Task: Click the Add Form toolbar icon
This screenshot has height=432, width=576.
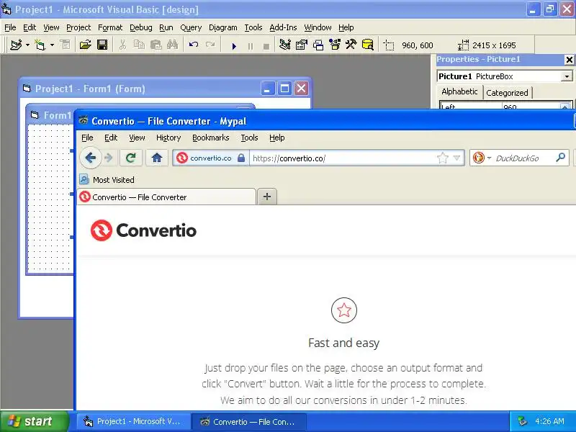Action: pyautogui.click(x=40, y=45)
